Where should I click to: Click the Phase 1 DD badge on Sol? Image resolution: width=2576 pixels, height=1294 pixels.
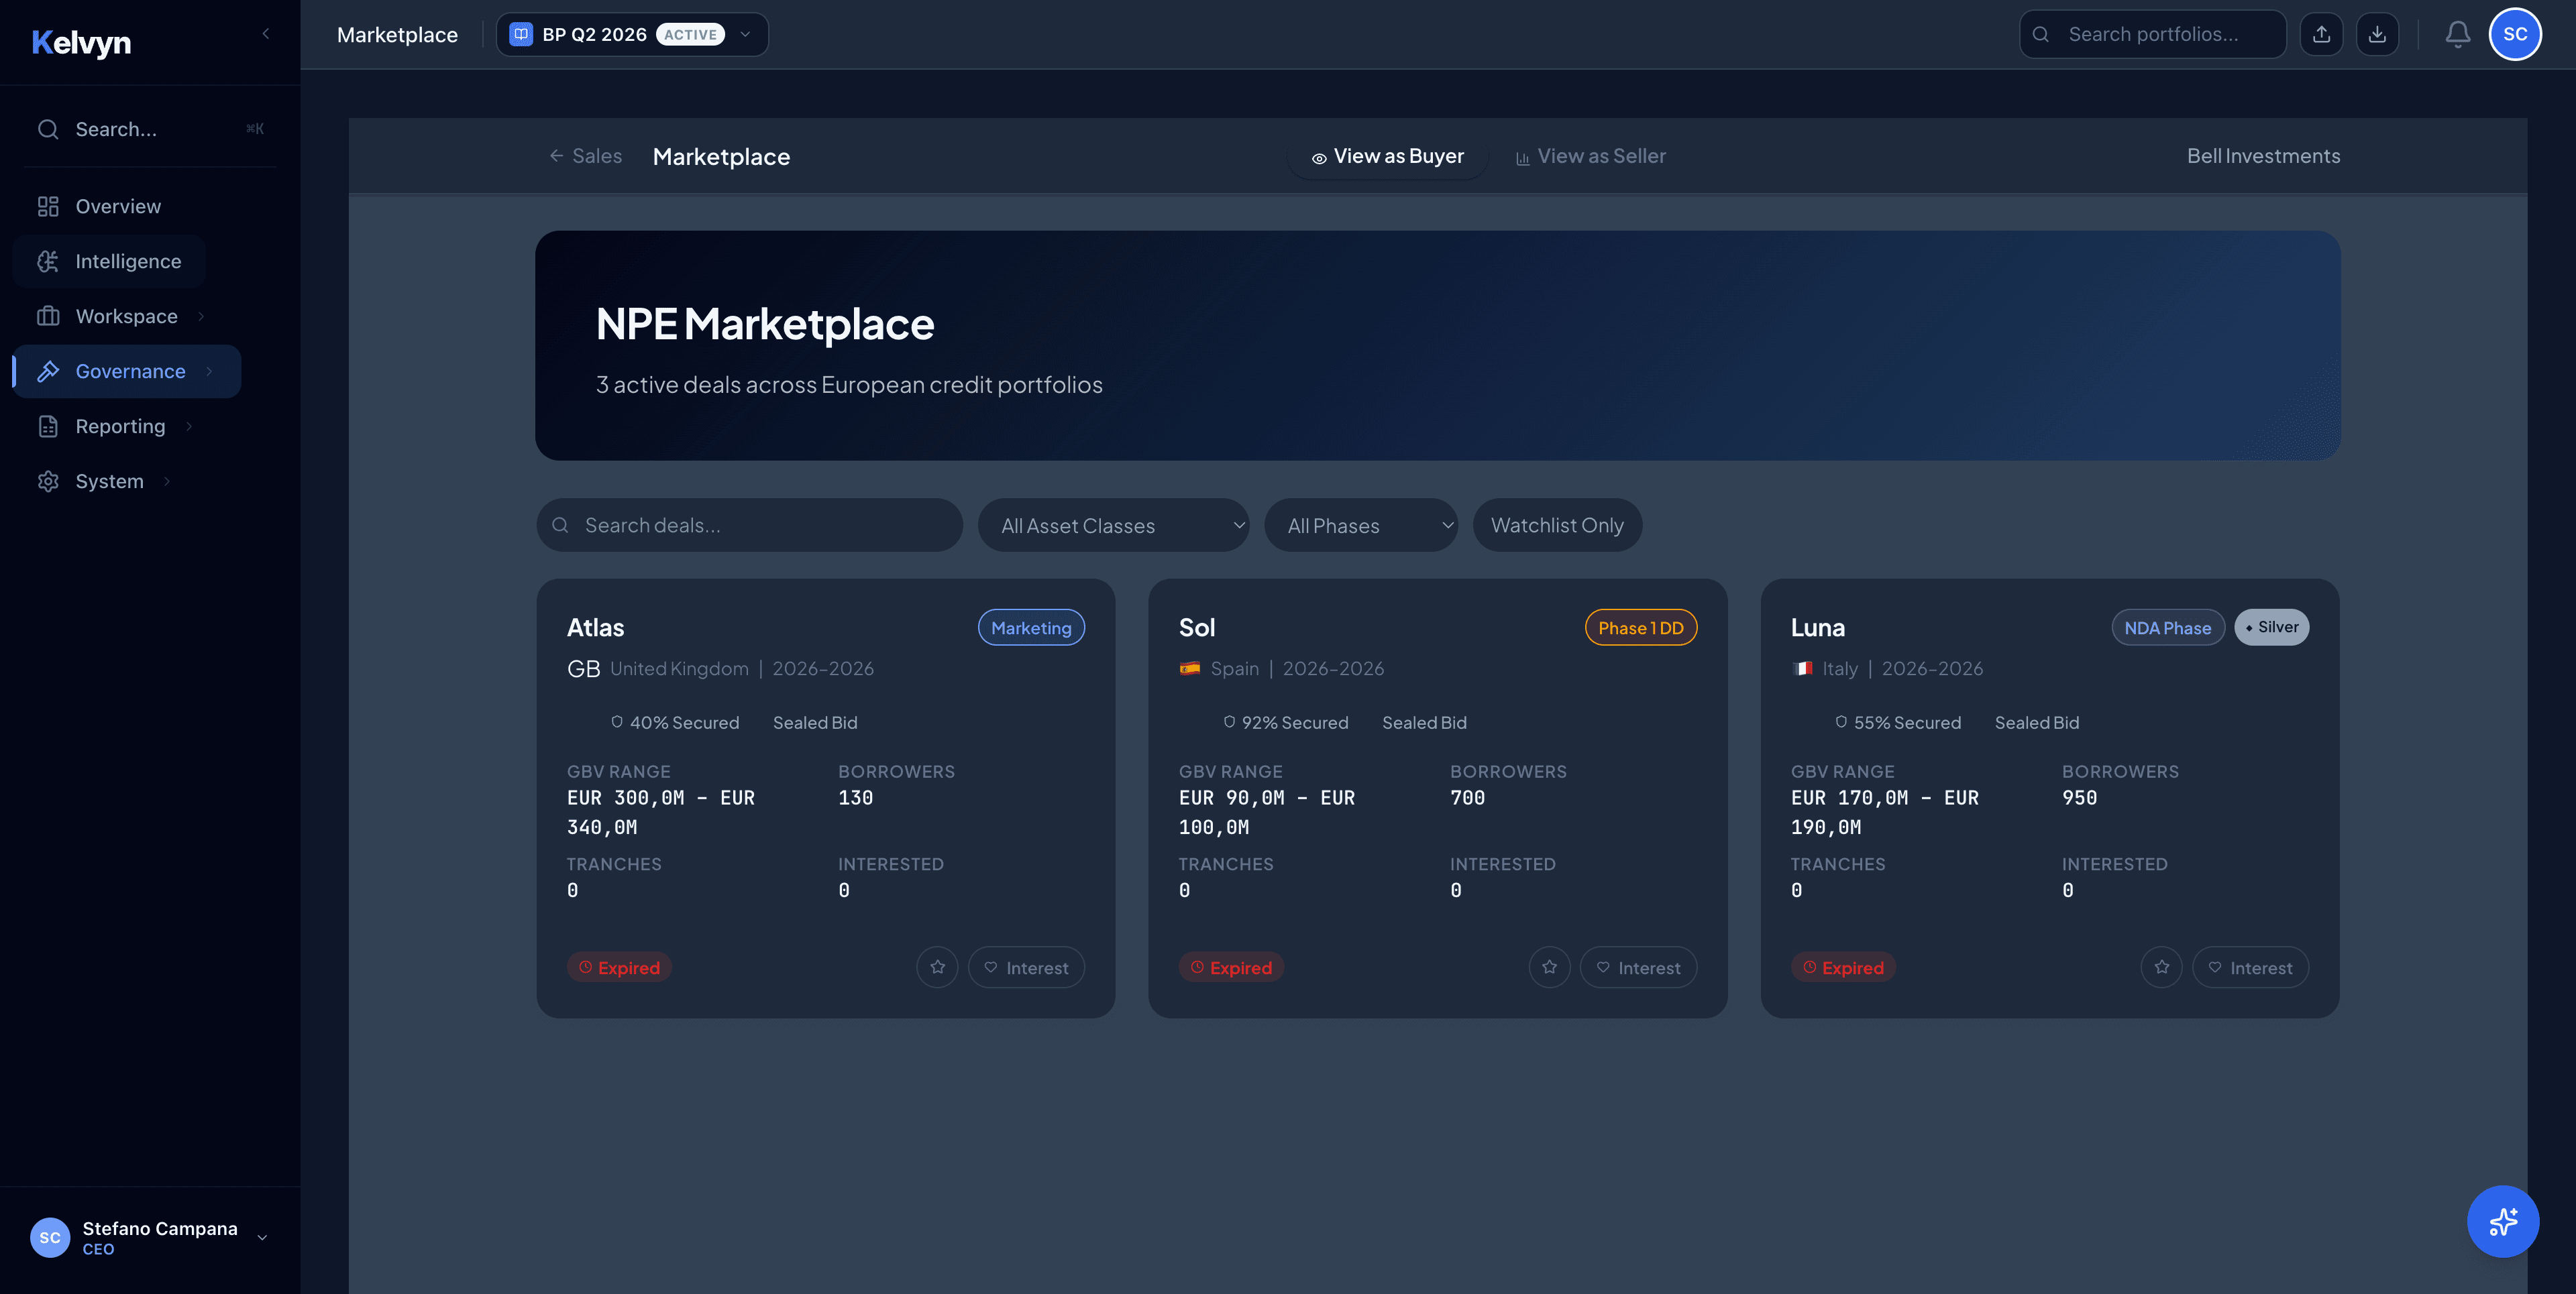coord(1640,626)
